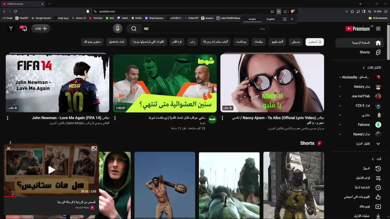The height and width of the screenshot is (219, 390).
Task: Open options menu for شوط podcast video
Action: coord(115,118)
